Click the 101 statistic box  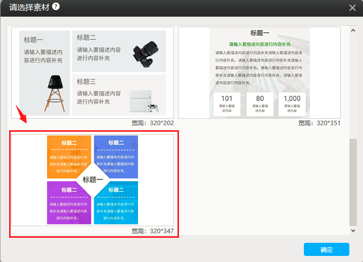pos(227,103)
